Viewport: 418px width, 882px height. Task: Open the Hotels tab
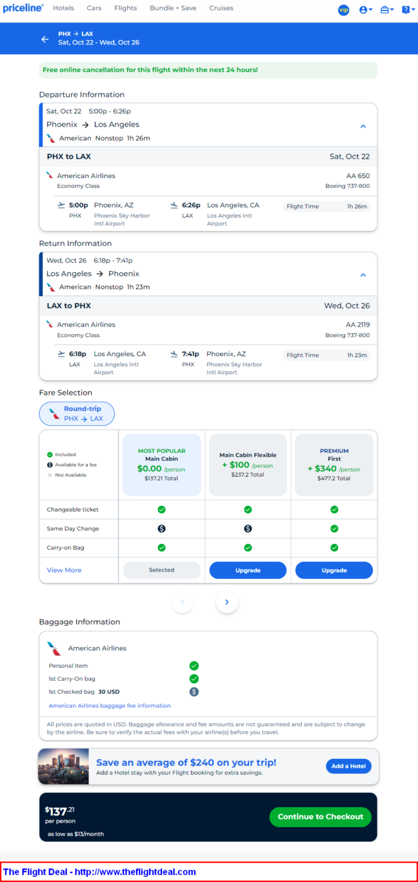click(63, 8)
